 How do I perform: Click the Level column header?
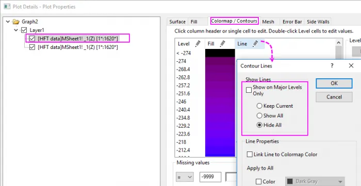190,44
